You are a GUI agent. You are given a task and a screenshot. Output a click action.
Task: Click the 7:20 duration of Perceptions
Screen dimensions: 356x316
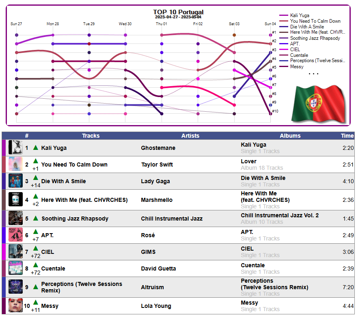point(348,287)
